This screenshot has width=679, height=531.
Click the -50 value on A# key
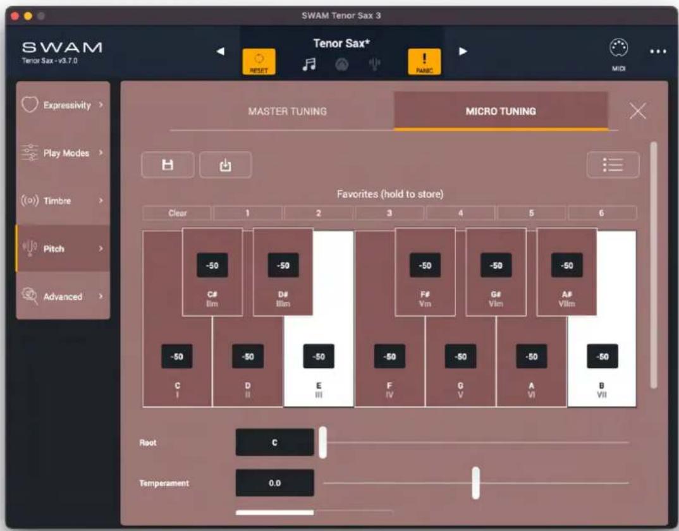tap(567, 265)
